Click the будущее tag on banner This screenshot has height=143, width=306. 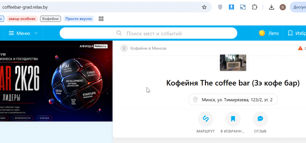(44, 118)
